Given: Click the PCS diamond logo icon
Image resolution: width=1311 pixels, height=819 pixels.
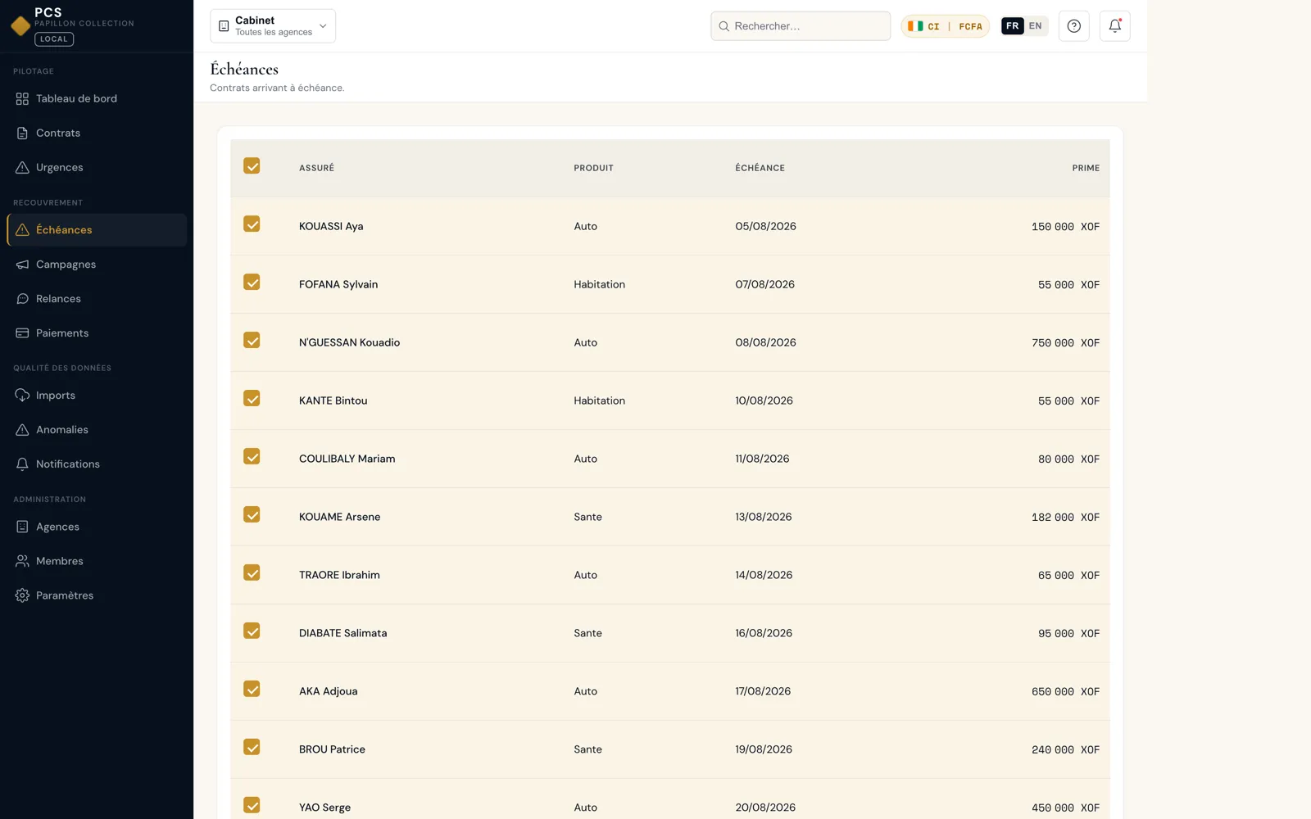Looking at the screenshot, I should coord(20,26).
